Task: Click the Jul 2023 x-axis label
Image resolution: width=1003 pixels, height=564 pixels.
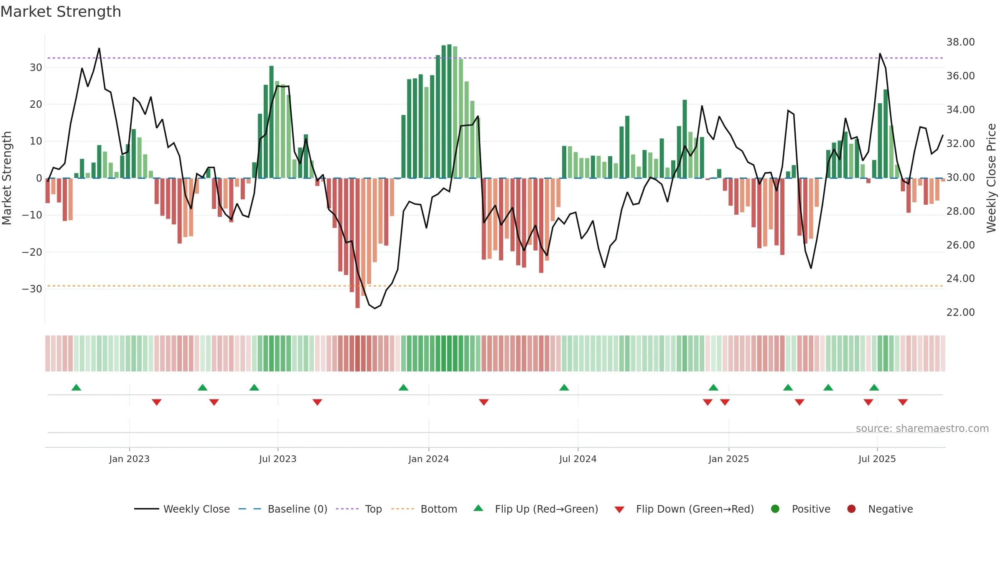Action: pos(278,459)
